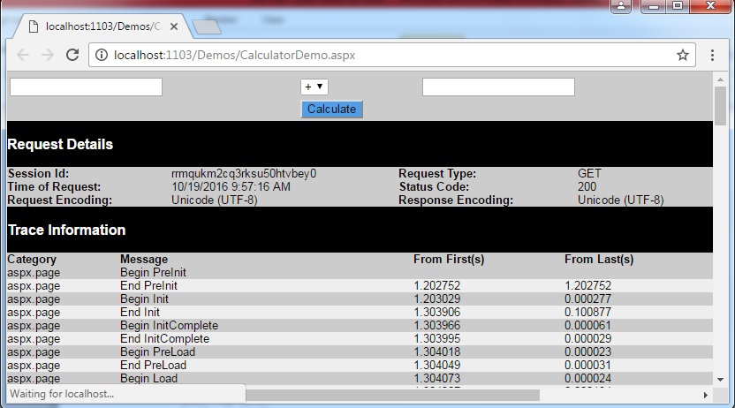
Task: Click the vertical scrollbar down arrow
Action: [720, 380]
